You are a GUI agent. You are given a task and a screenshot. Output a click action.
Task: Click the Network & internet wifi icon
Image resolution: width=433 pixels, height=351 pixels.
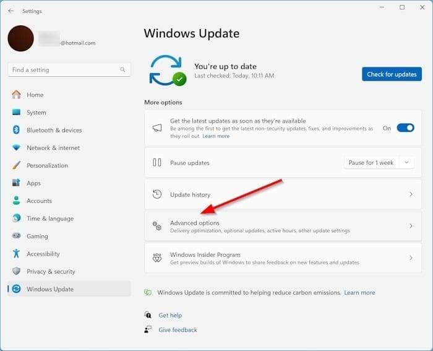click(16, 147)
